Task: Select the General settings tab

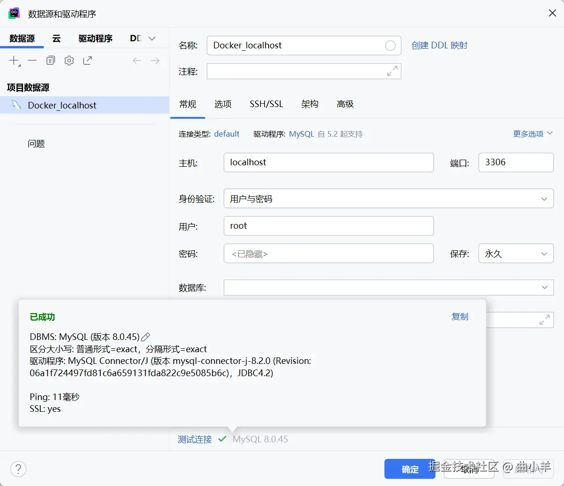Action: point(188,104)
